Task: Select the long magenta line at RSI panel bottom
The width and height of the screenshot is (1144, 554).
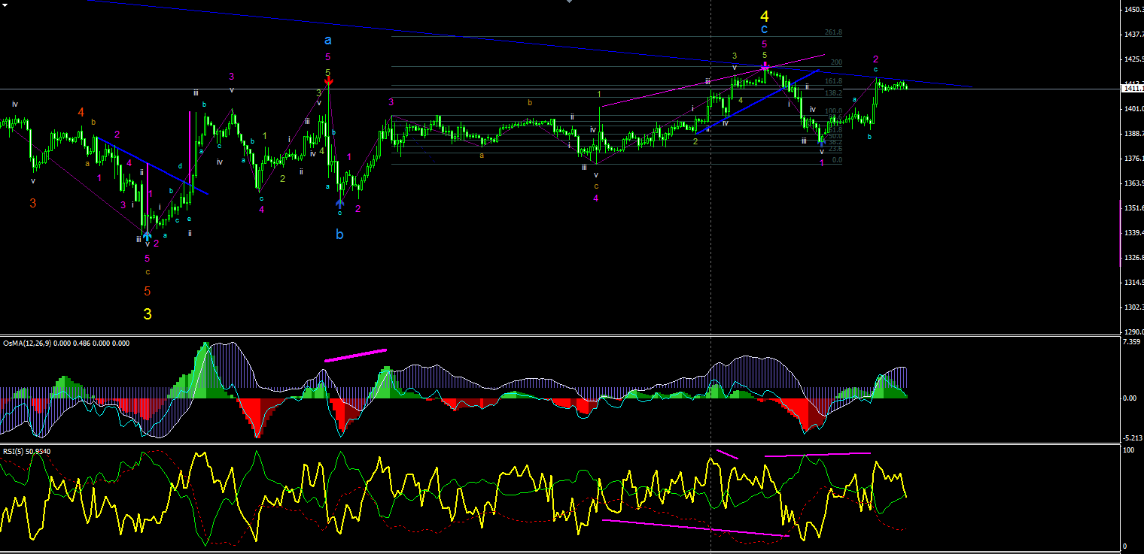Action: coord(696,528)
